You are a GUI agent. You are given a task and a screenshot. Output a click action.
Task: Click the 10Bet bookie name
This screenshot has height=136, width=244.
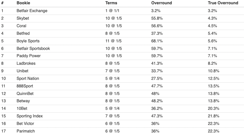coord(22,109)
